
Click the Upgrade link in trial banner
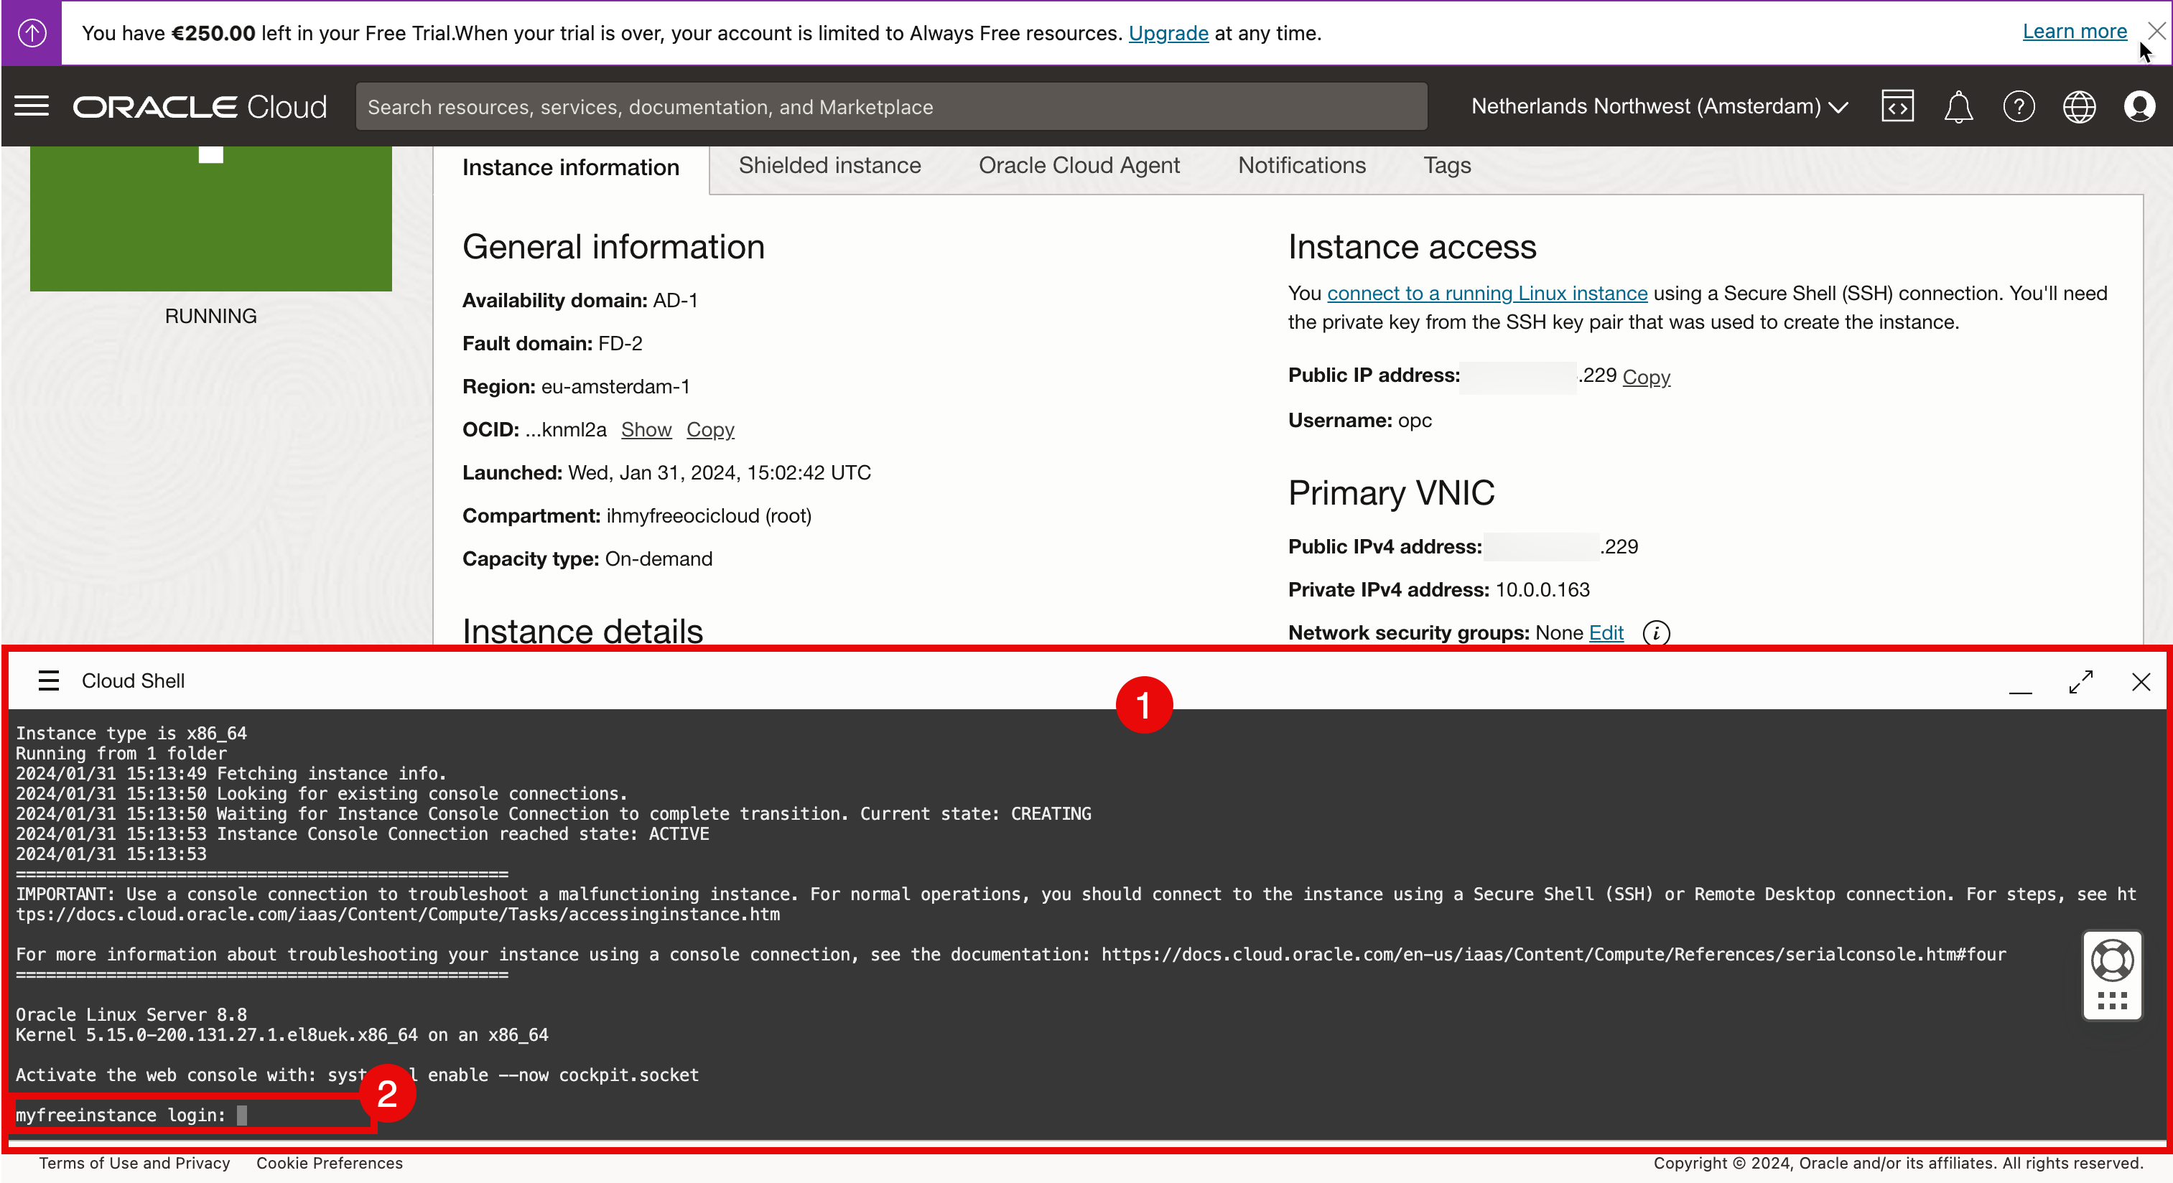pyautogui.click(x=1168, y=33)
